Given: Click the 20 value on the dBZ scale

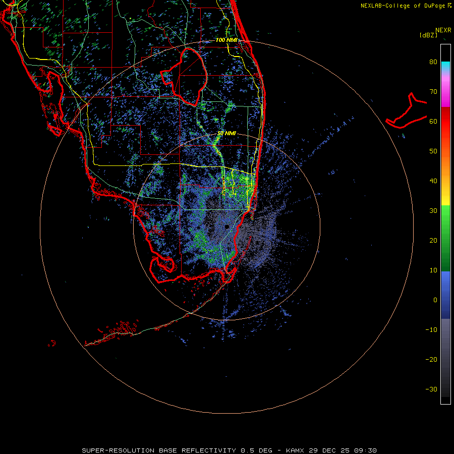Looking at the screenshot, I should pyautogui.click(x=433, y=240).
